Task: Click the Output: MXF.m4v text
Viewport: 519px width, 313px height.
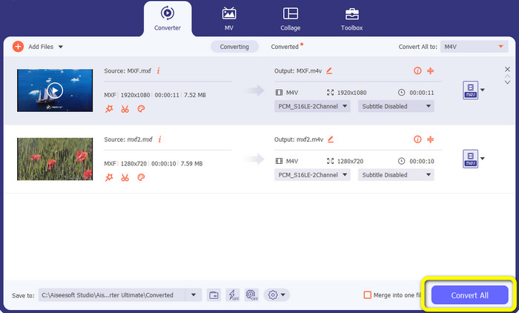Action: 298,71
